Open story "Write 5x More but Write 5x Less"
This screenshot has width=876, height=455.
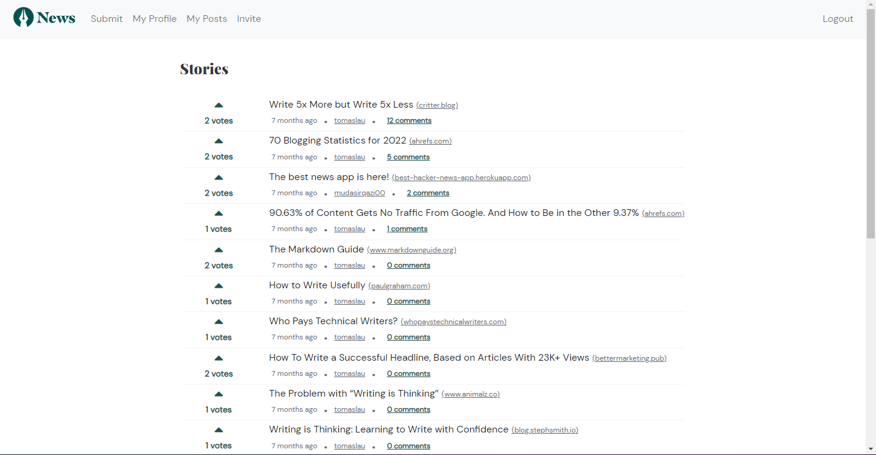tap(341, 105)
